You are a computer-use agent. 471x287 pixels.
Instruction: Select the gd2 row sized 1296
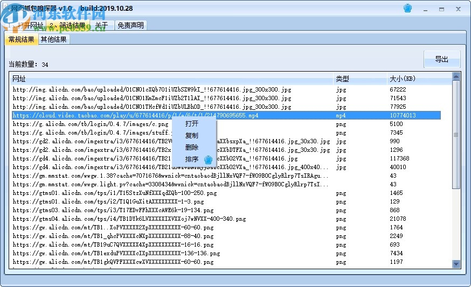226,150
